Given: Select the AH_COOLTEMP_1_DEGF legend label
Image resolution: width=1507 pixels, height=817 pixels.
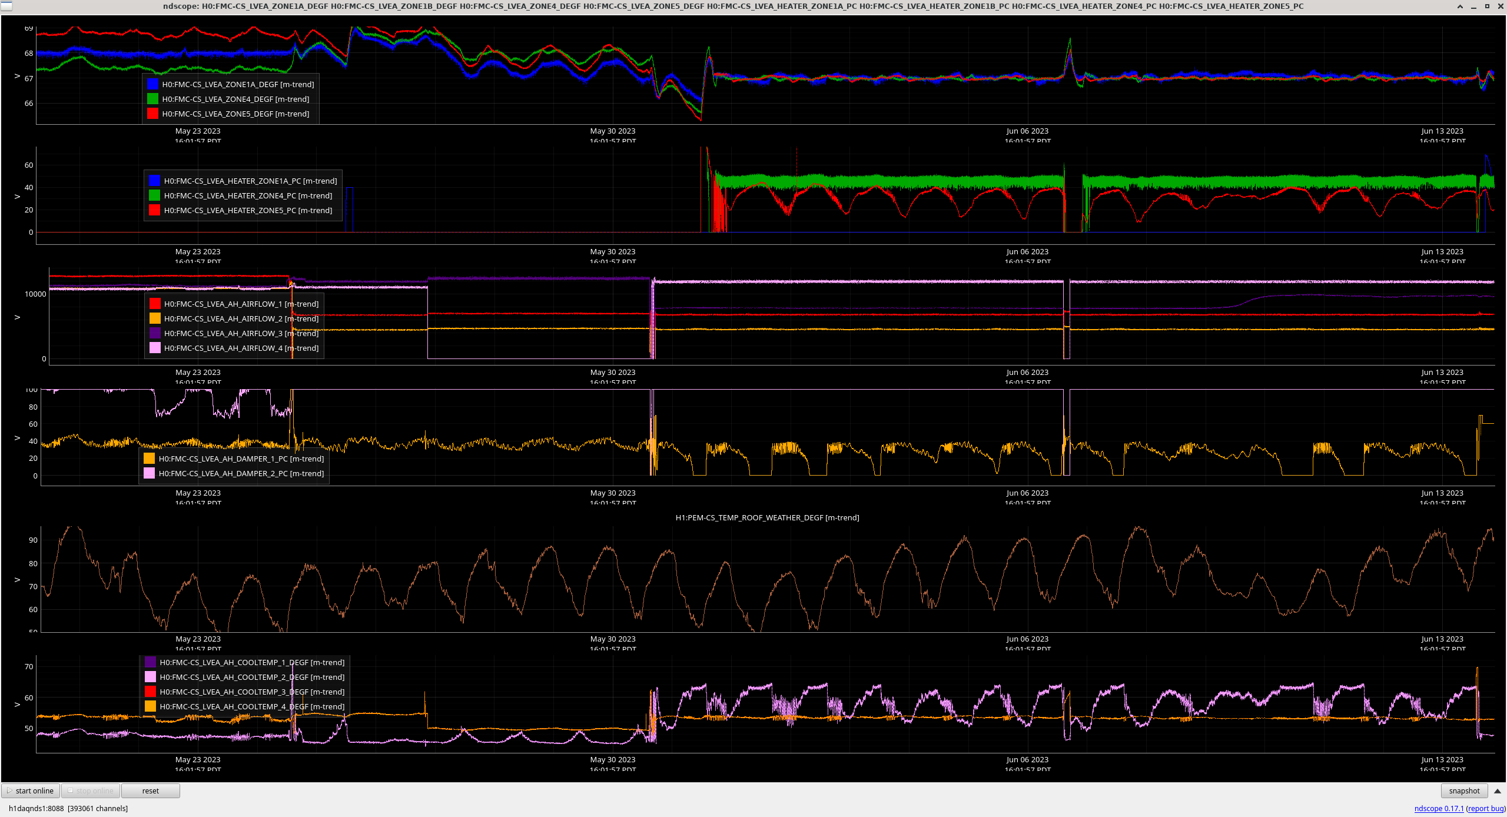Looking at the screenshot, I should tap(252, 662).
